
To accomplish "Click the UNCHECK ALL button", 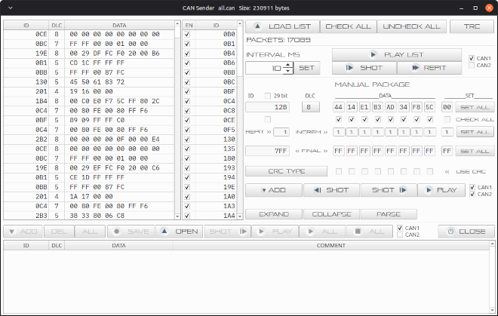I will [x=411, y=26].
